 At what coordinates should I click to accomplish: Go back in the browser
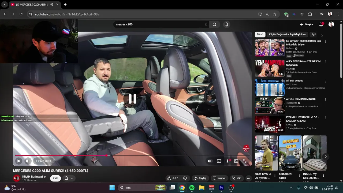[5, 14]
